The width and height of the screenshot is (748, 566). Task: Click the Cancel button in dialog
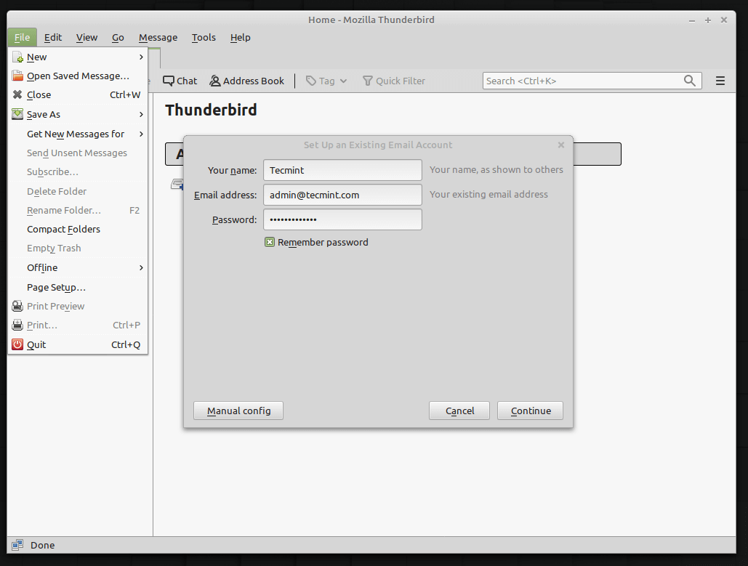point(459,411)
